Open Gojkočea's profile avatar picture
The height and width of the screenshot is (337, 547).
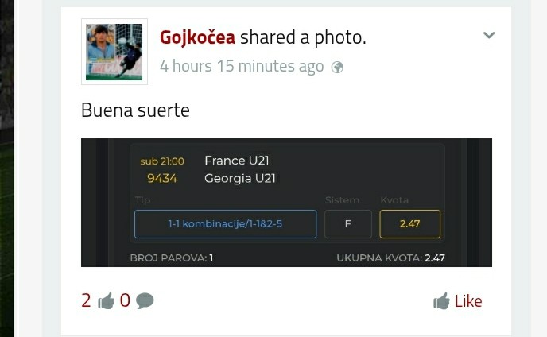(x=114, y=52)
